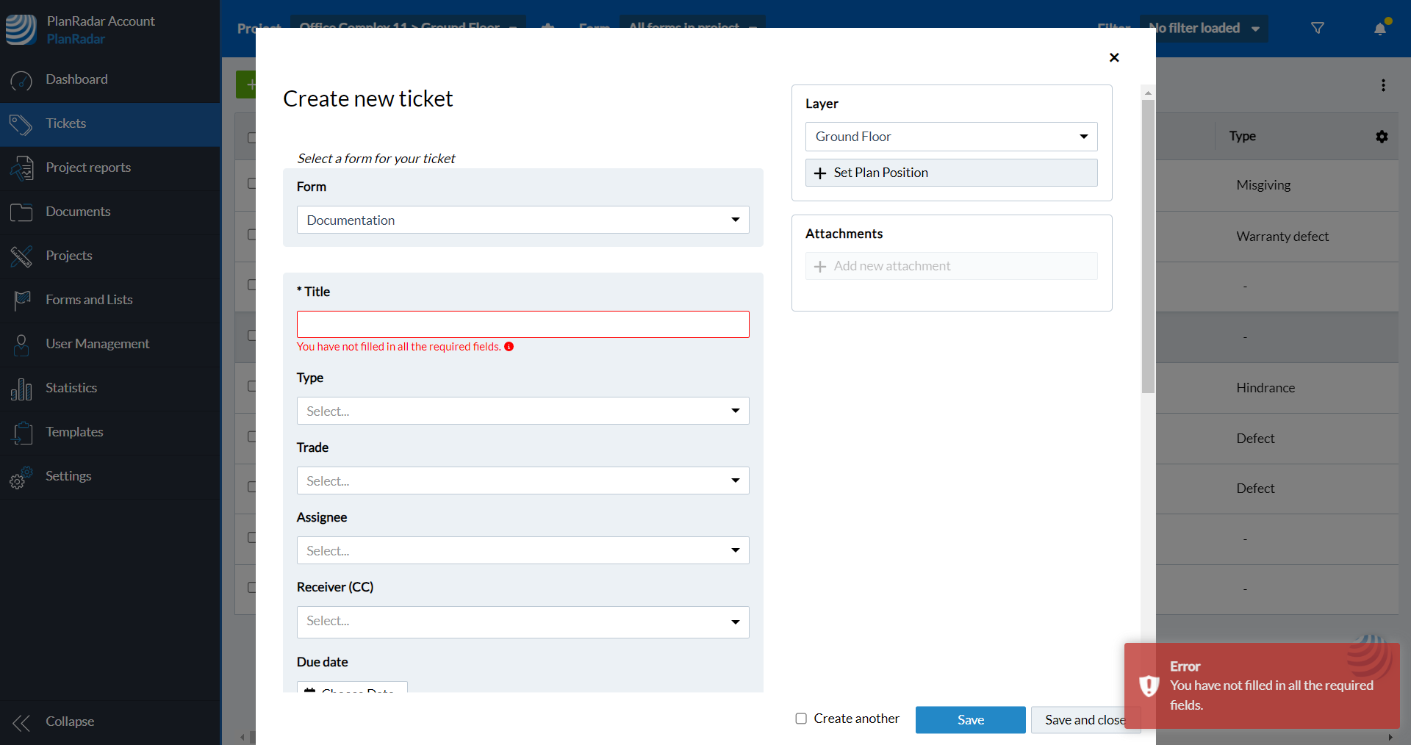The height and width of the screenshot is (745, 1411).
Task: Open the filter funnel icon
Action: (1318, 29)
